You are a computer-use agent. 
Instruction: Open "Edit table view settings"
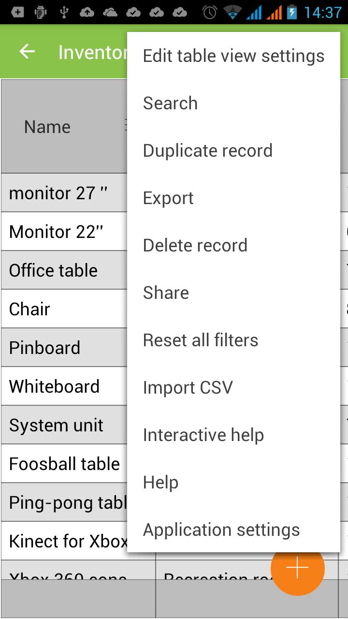[233, 55]
